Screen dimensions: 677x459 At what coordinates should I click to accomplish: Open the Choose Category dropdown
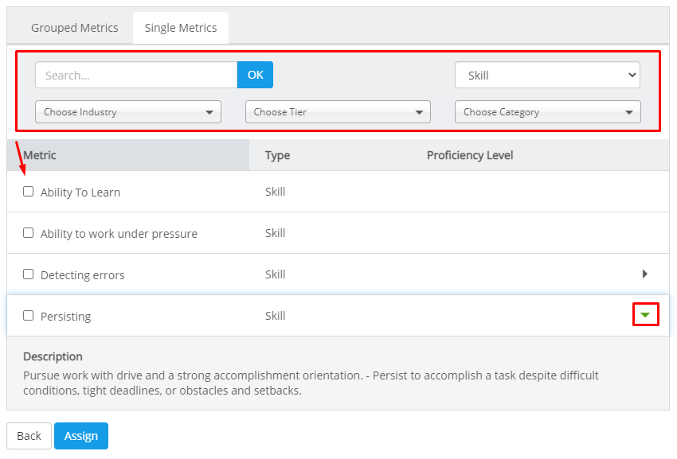(x=548, y=112)
